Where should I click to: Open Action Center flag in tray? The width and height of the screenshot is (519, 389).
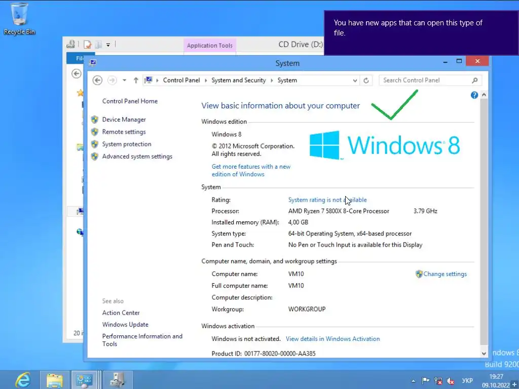pos(426,381)
